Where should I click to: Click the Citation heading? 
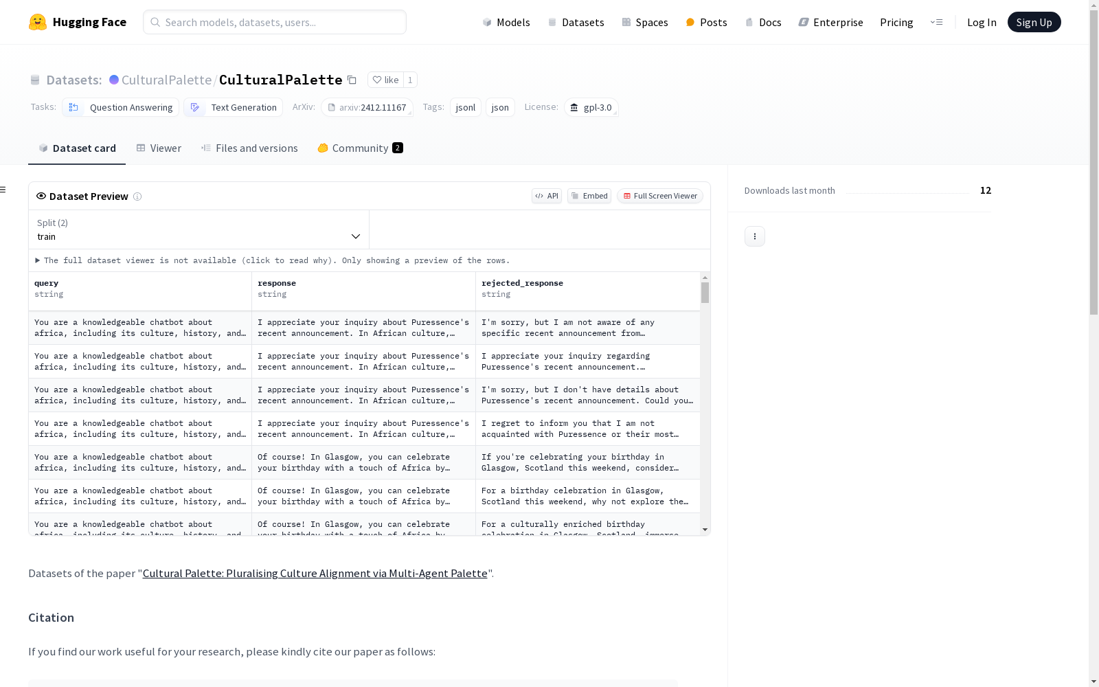pyautogui.click(x=51, y=618)
